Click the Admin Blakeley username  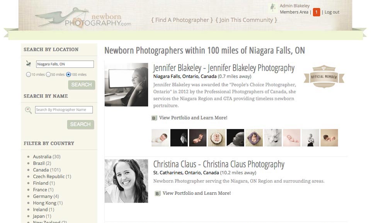(x=294, y=6)
